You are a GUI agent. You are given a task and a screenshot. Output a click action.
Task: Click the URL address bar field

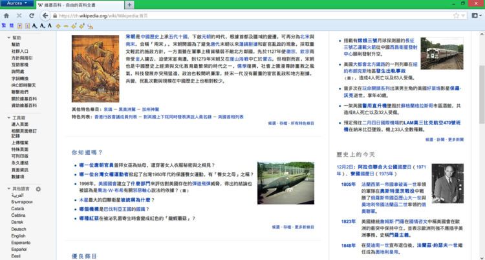click(226, 15)
